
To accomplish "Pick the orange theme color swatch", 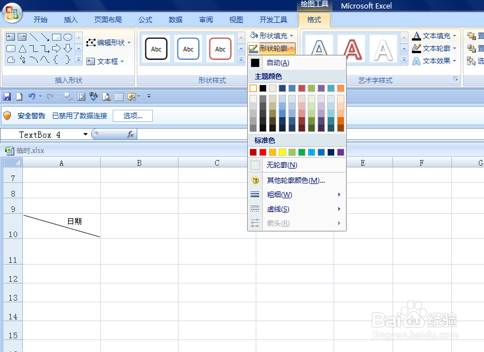I will click(x=340, y=88).
